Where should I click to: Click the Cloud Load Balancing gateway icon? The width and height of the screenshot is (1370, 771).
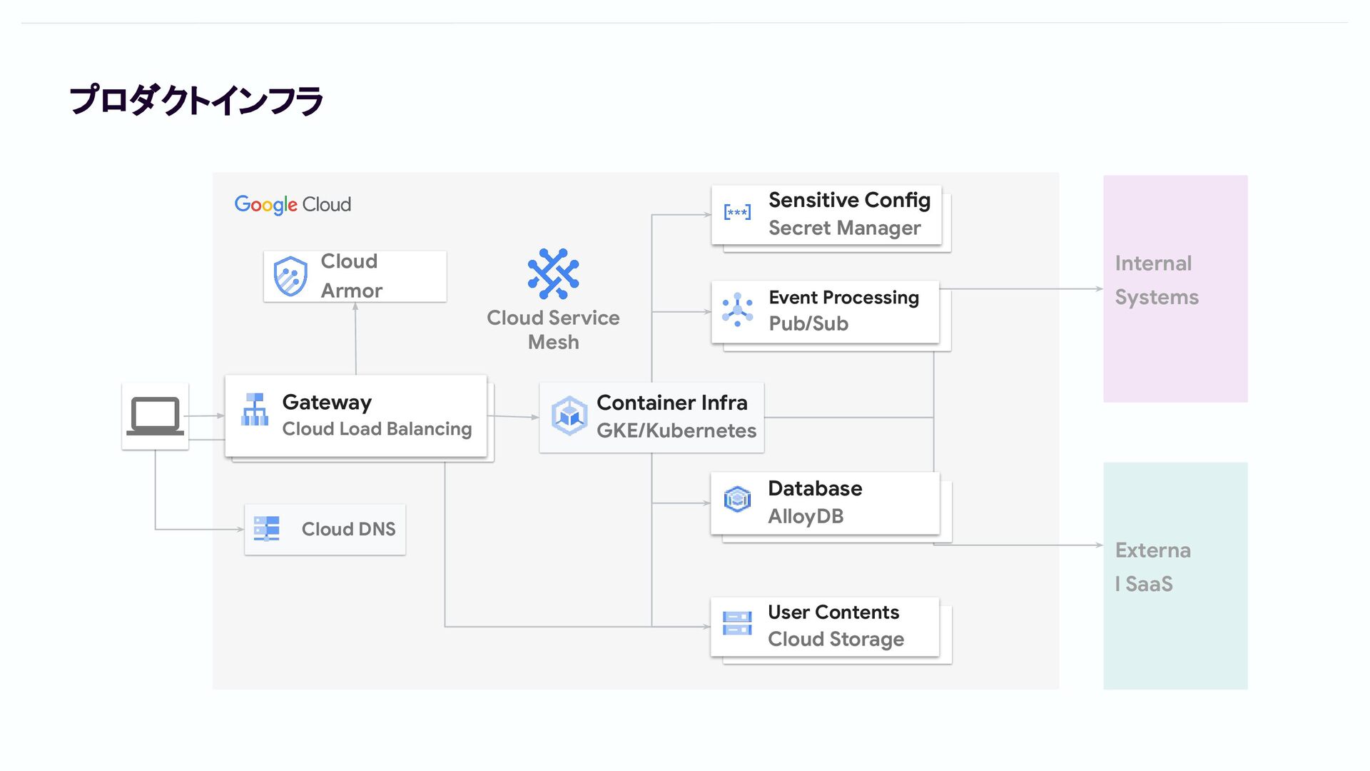(x=255, y=410)
